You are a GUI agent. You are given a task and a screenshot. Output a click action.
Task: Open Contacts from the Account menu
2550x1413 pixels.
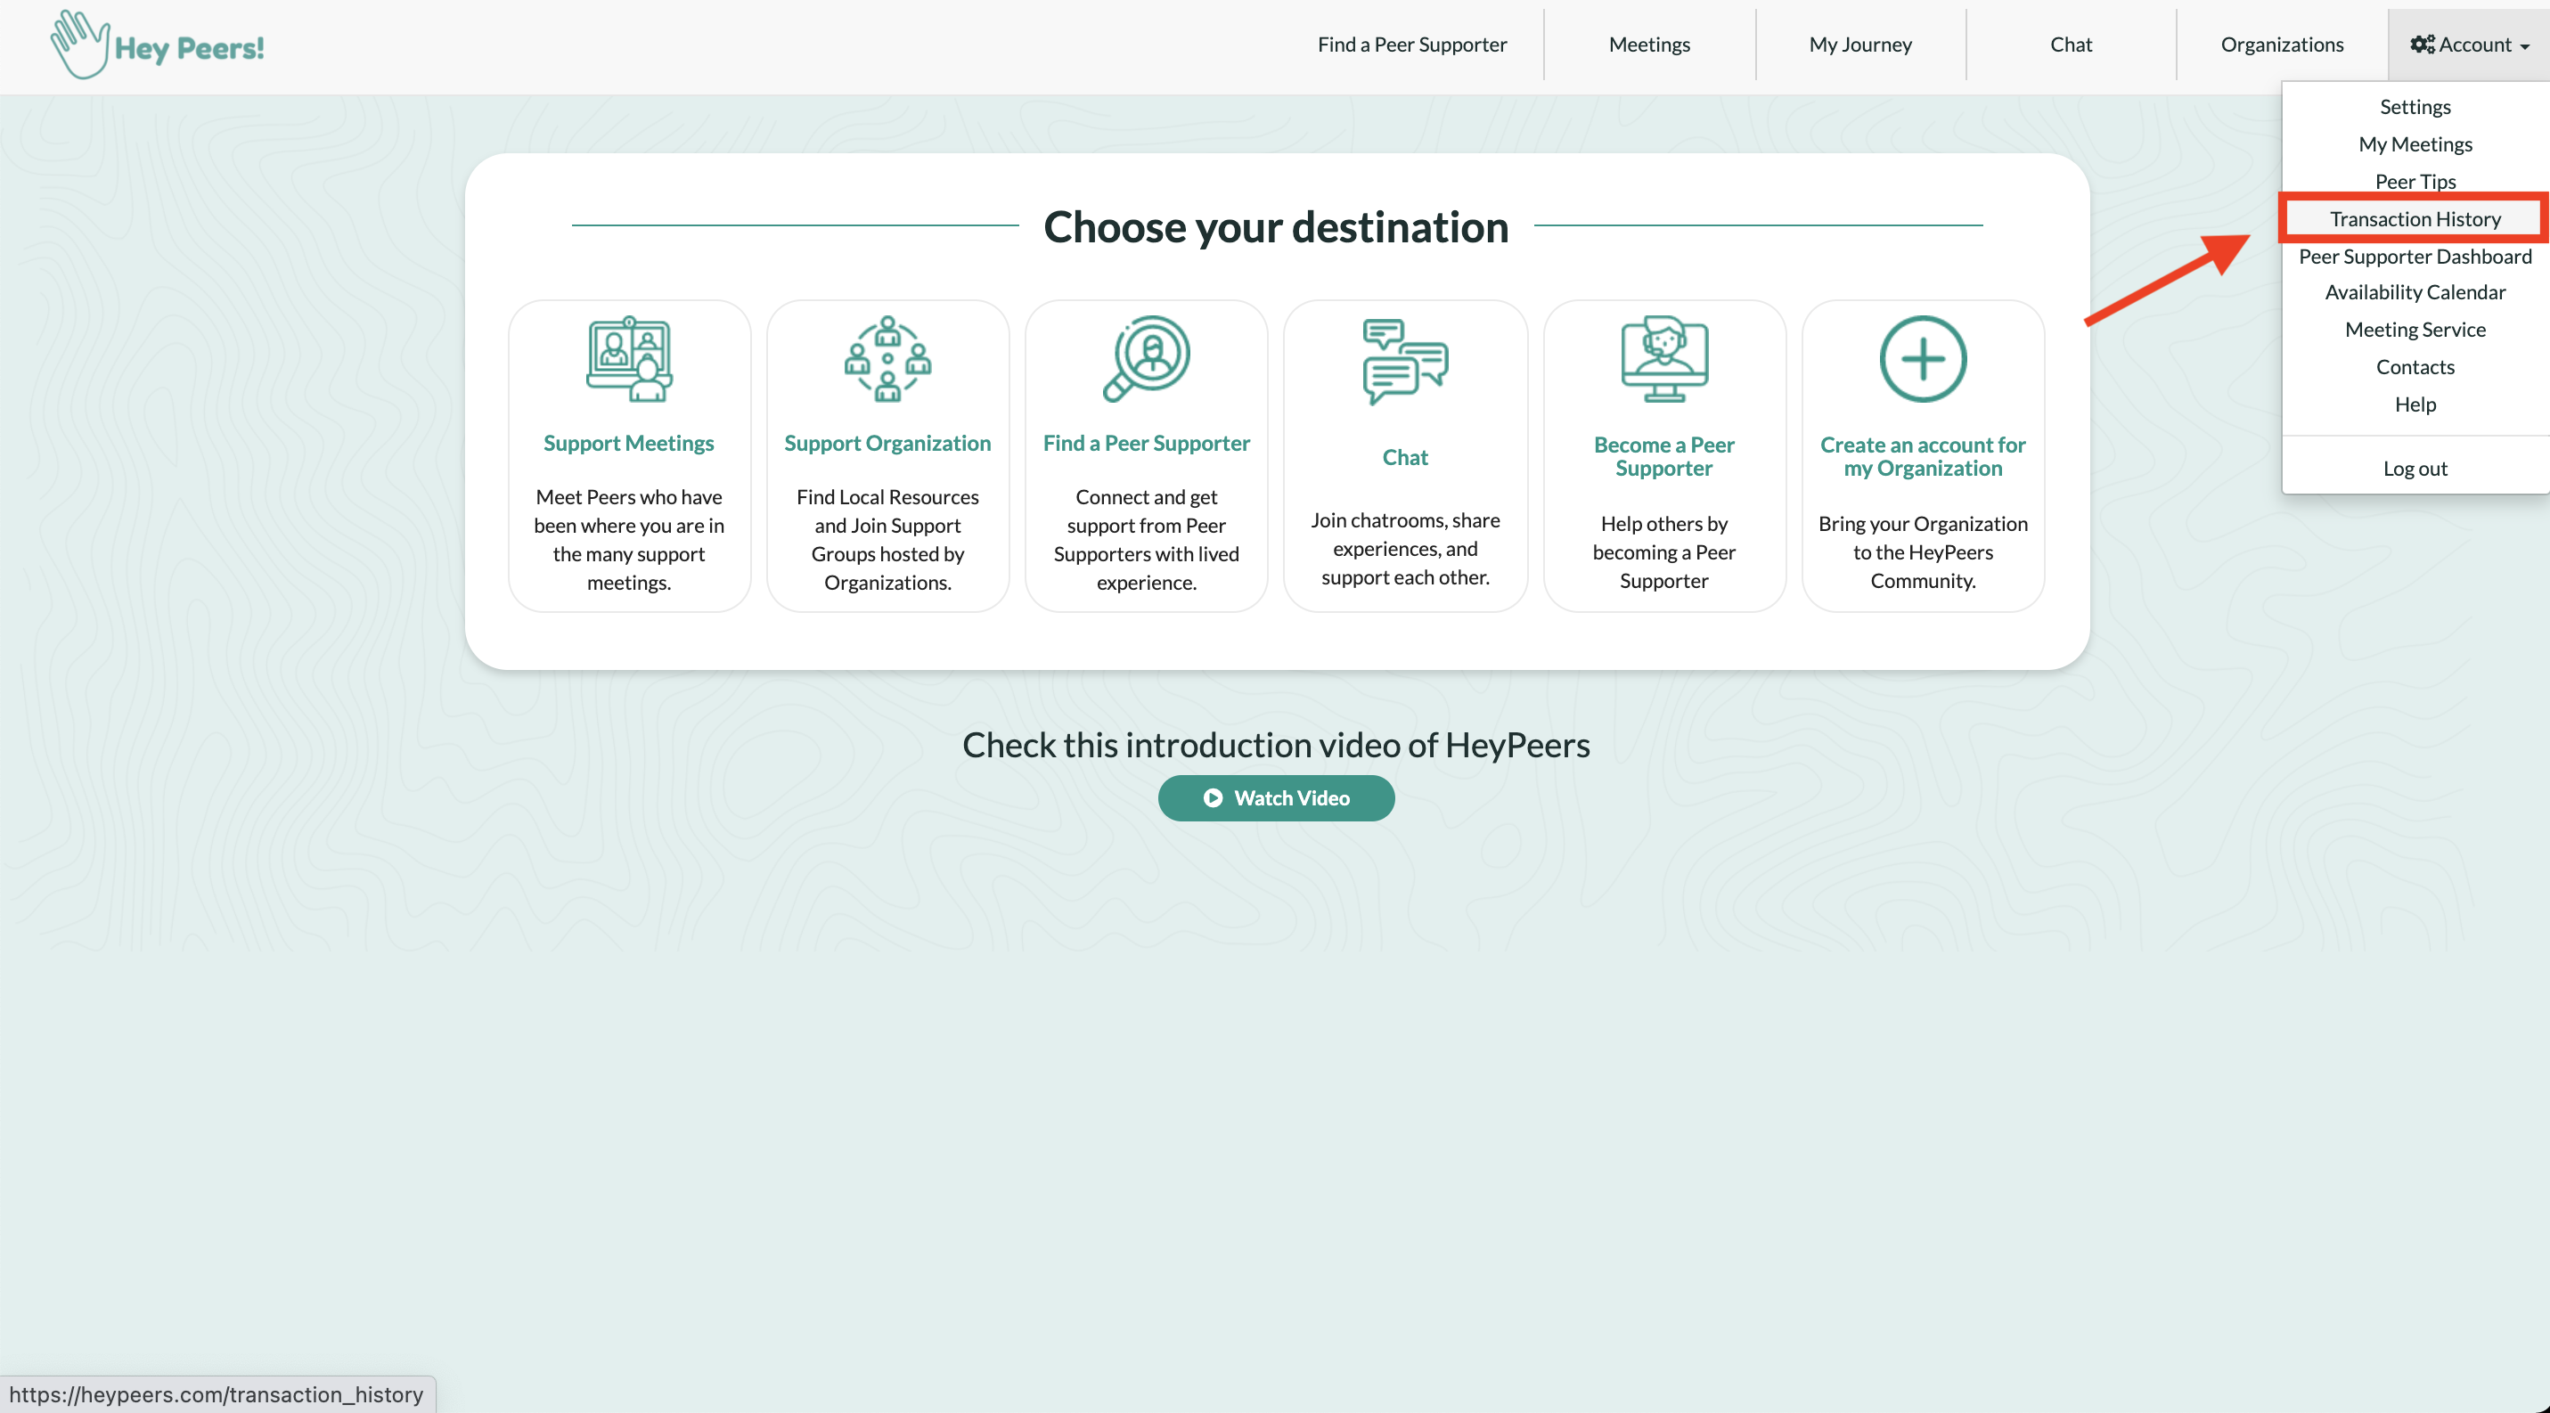pos(2415,367)
